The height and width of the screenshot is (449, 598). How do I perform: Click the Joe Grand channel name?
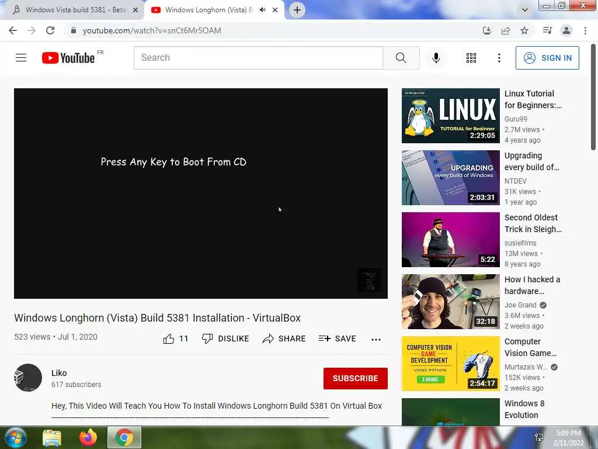[520, 305]
